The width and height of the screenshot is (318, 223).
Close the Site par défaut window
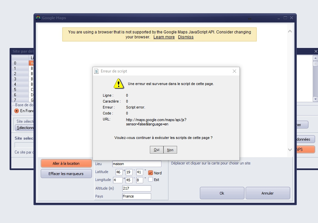[316, 51]
